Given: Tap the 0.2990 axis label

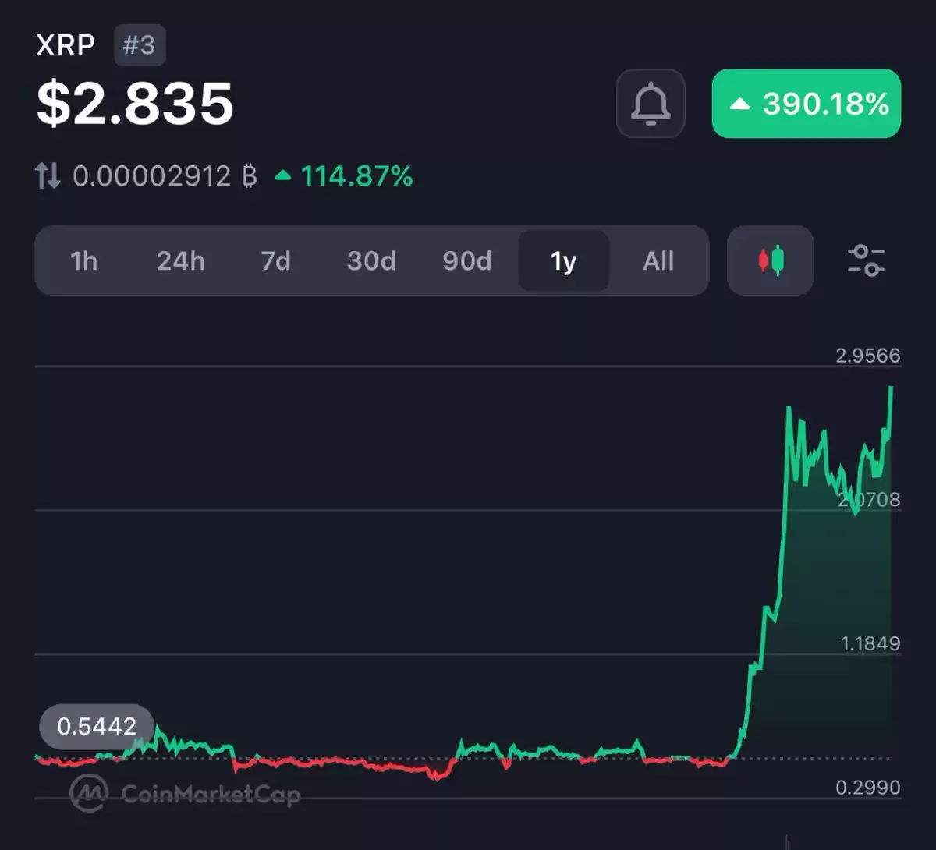Looking at the screenshot, I should (867, 788).
